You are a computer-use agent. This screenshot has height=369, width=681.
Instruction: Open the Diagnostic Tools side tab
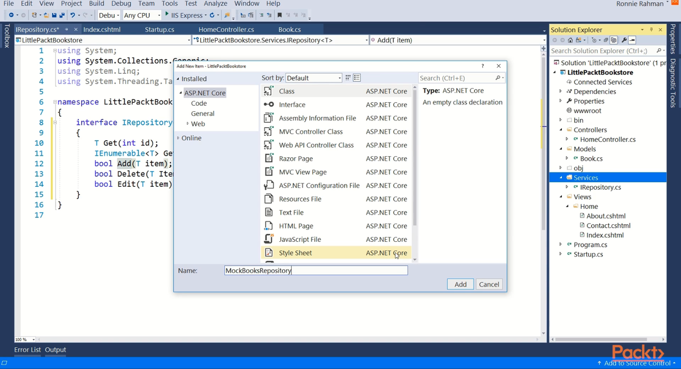tap(673, 83)
